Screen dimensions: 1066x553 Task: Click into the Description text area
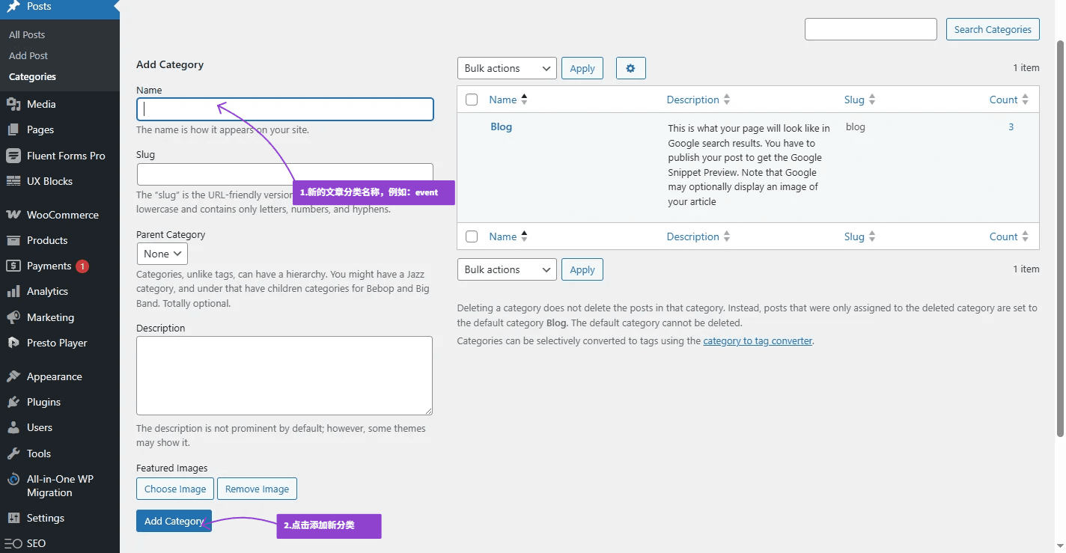click(x=284, y=375)
